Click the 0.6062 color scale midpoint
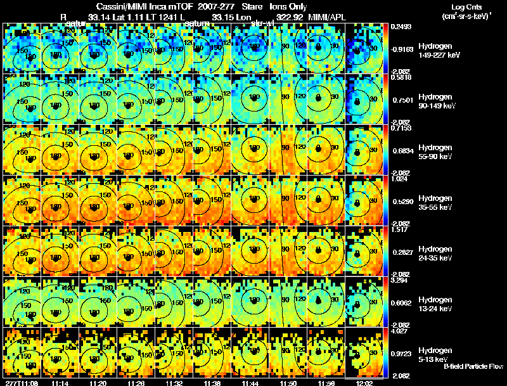The image size is (507, 386). [401, 303]
